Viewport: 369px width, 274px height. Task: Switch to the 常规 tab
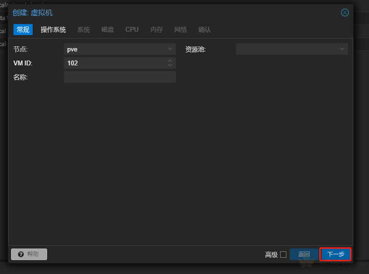pos(23,30)
